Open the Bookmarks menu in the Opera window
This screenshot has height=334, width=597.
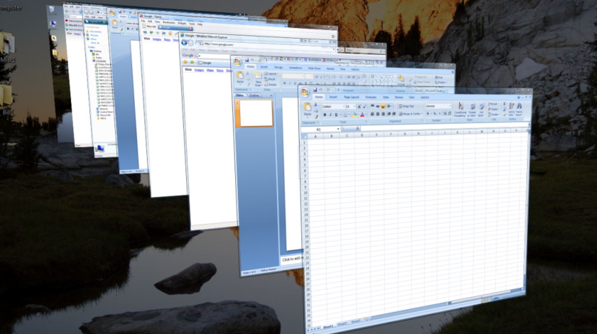point(169,22)
